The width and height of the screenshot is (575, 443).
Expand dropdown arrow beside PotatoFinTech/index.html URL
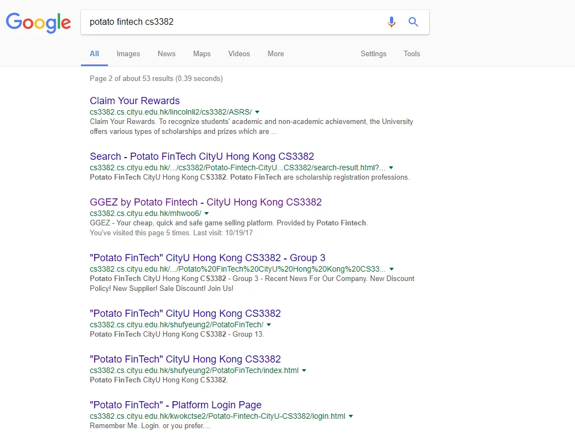tap(304, 370)
